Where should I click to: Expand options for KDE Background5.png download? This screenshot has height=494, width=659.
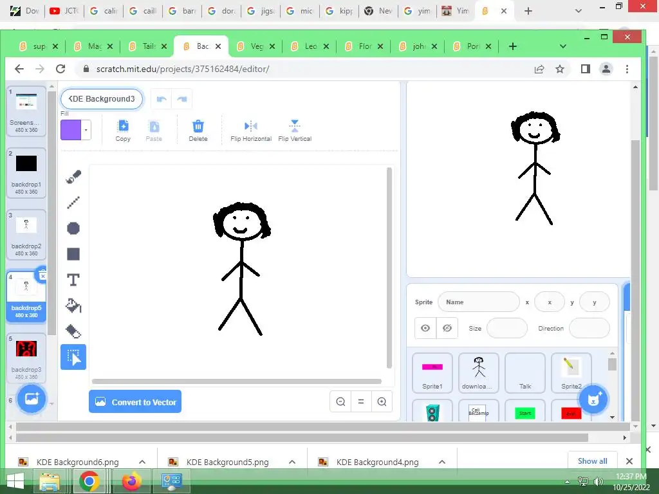coord(292,462)
